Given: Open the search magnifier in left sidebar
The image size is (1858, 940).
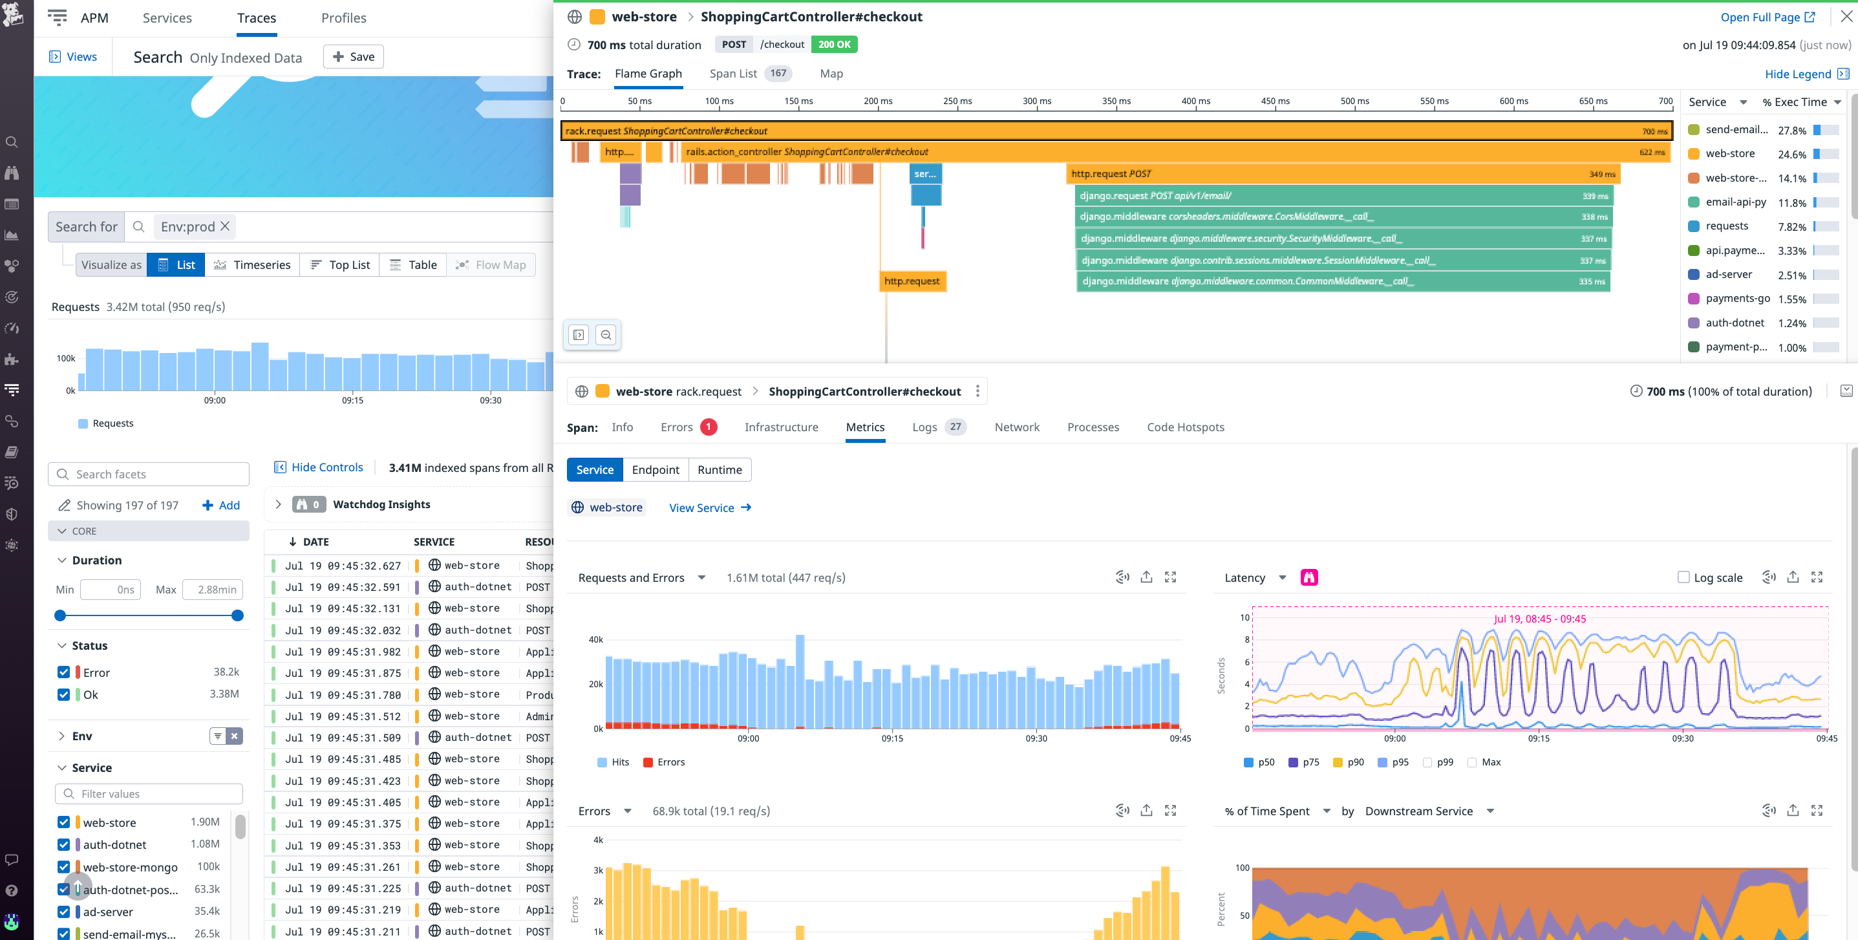Looking at the screenshot, I should [12, 142].
